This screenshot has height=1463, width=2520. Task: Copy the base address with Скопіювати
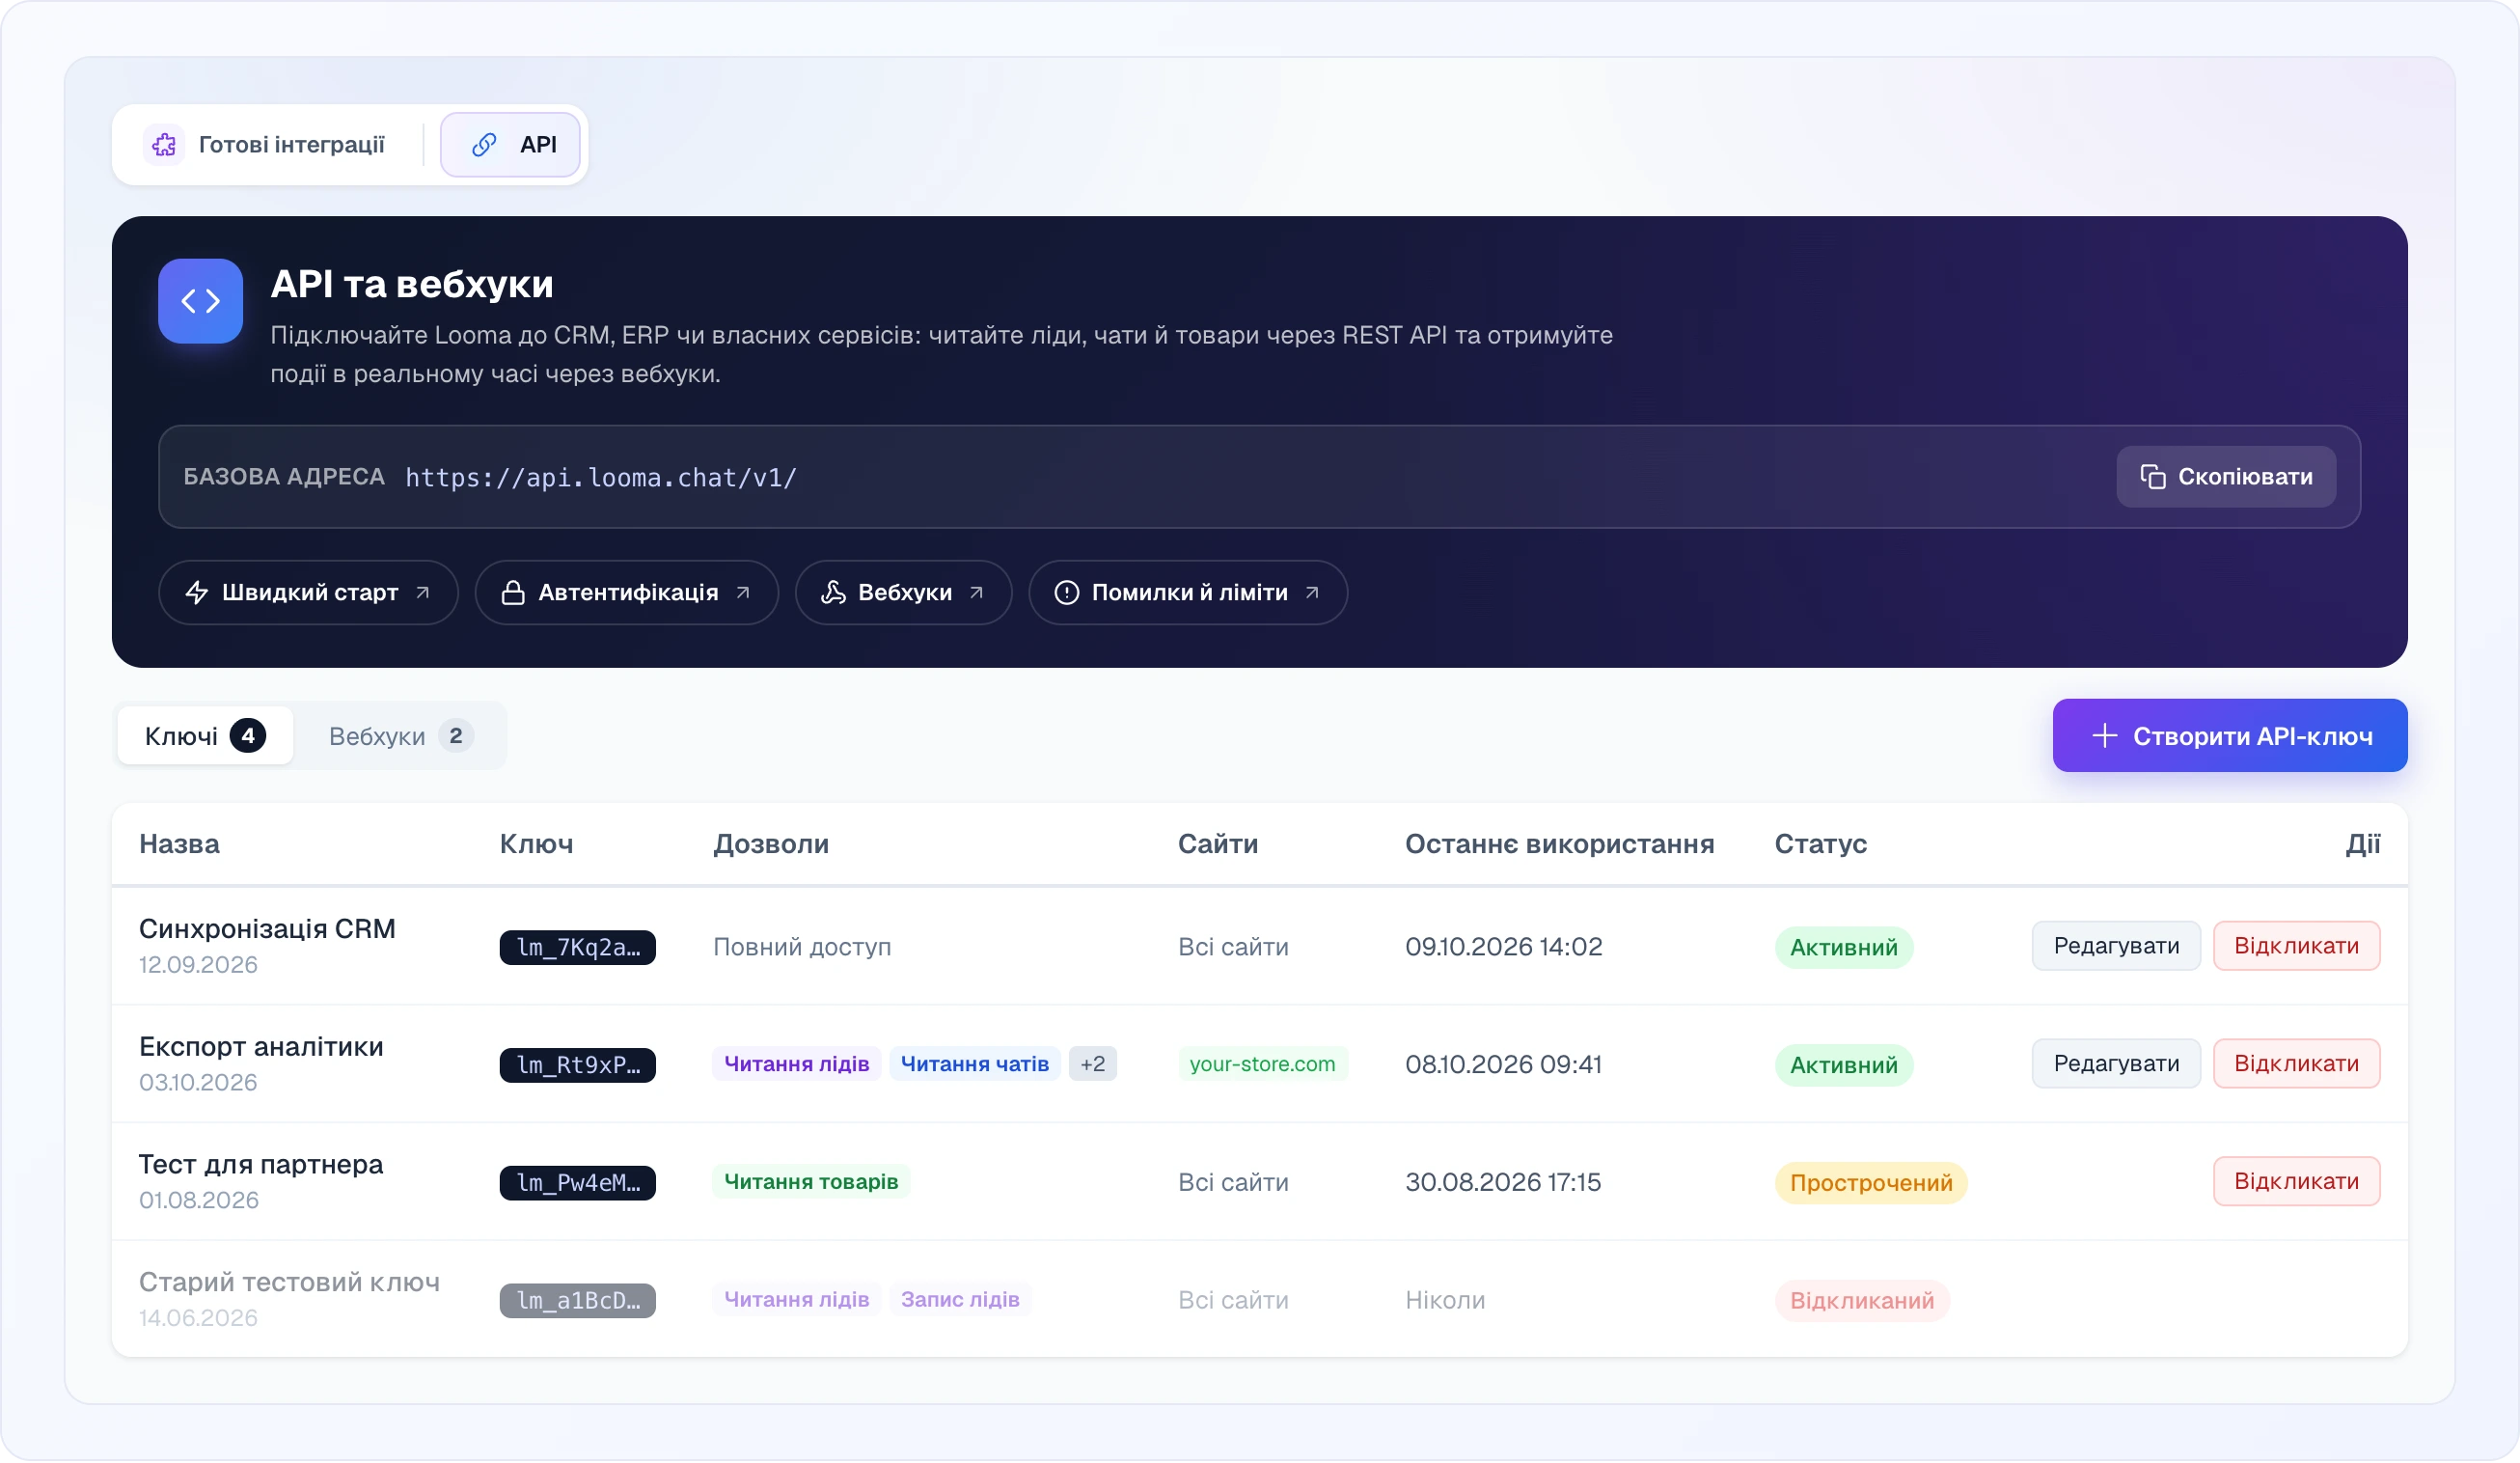point(2226,477)
